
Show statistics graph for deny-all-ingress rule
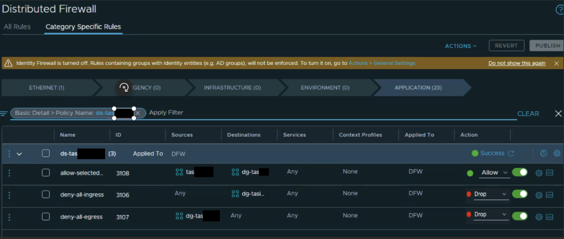pyautogui.click(x=550, y=195)
